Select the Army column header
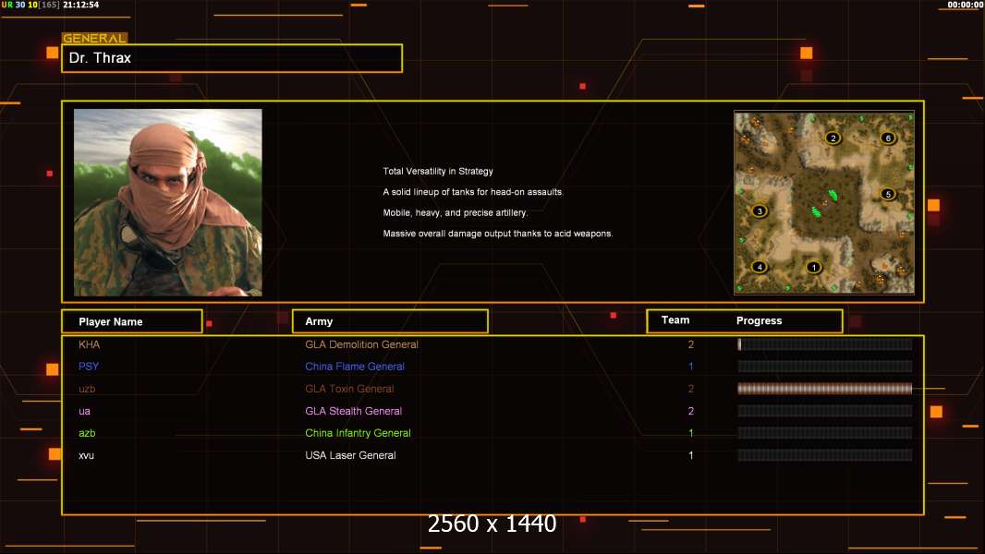The height and width of the screenshot is (554, 985). coord(390,321)
